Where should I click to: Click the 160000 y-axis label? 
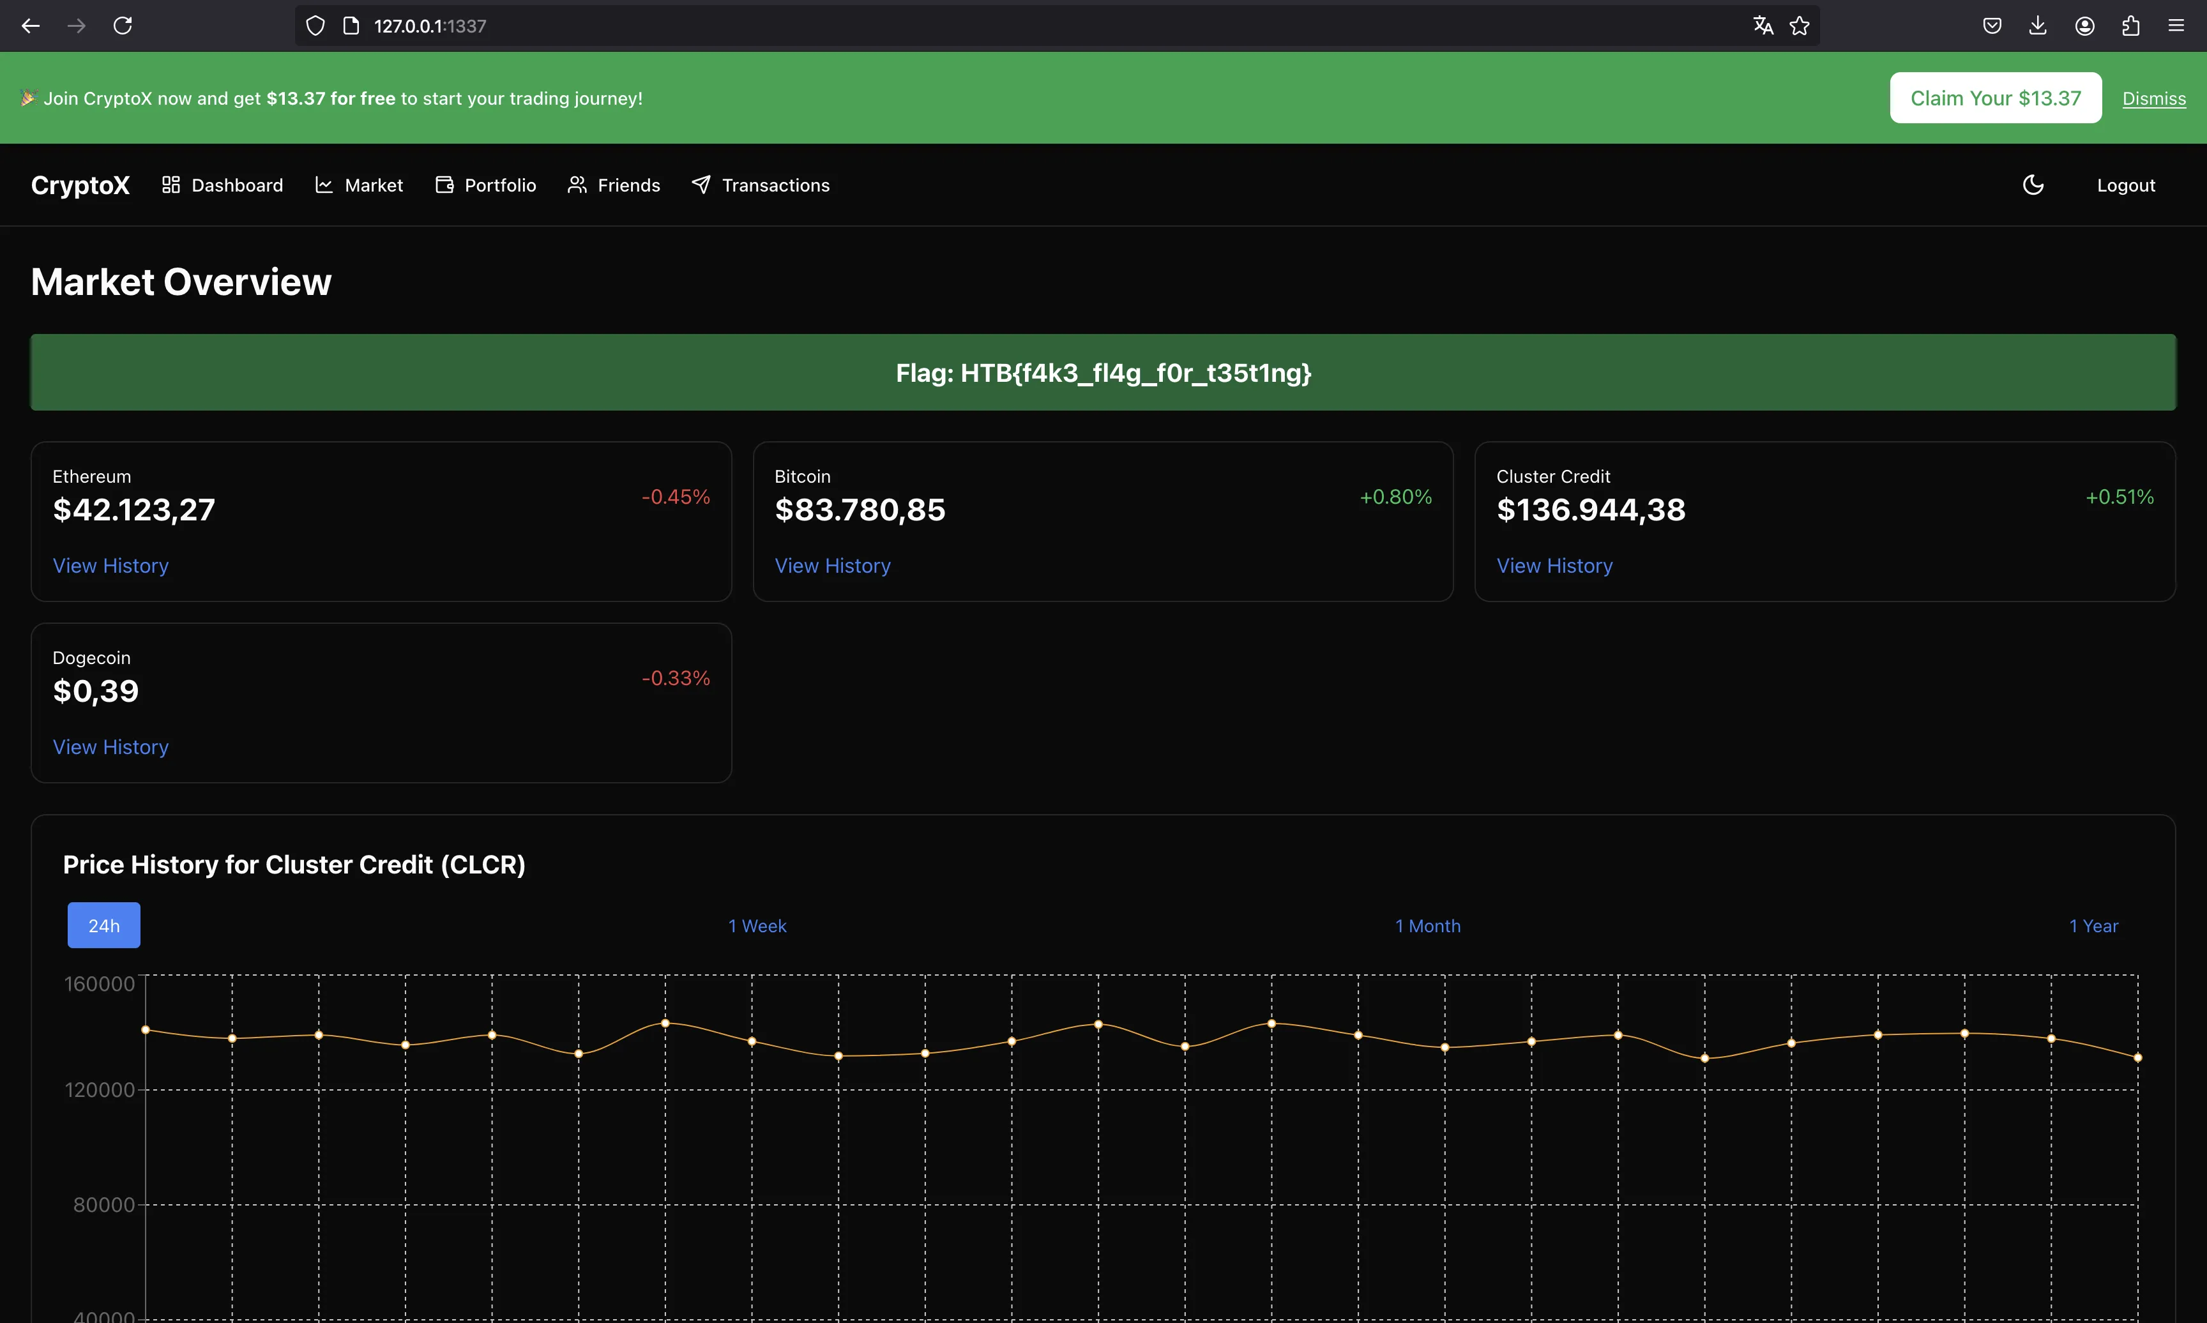(x=100, y=983)
